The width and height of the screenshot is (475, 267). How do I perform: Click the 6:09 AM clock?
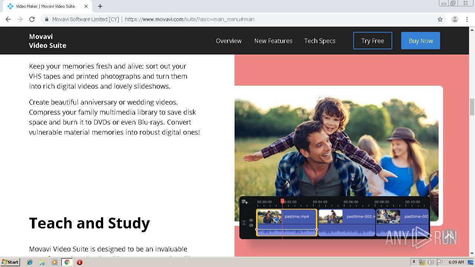click(456, 262)
